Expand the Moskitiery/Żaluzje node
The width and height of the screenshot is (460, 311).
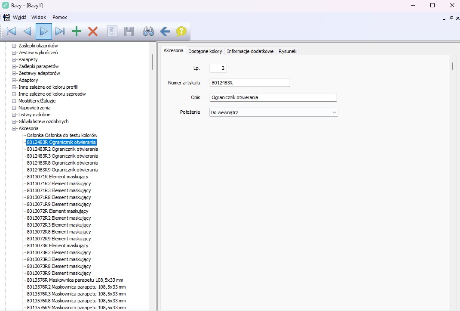coord(14,101)
